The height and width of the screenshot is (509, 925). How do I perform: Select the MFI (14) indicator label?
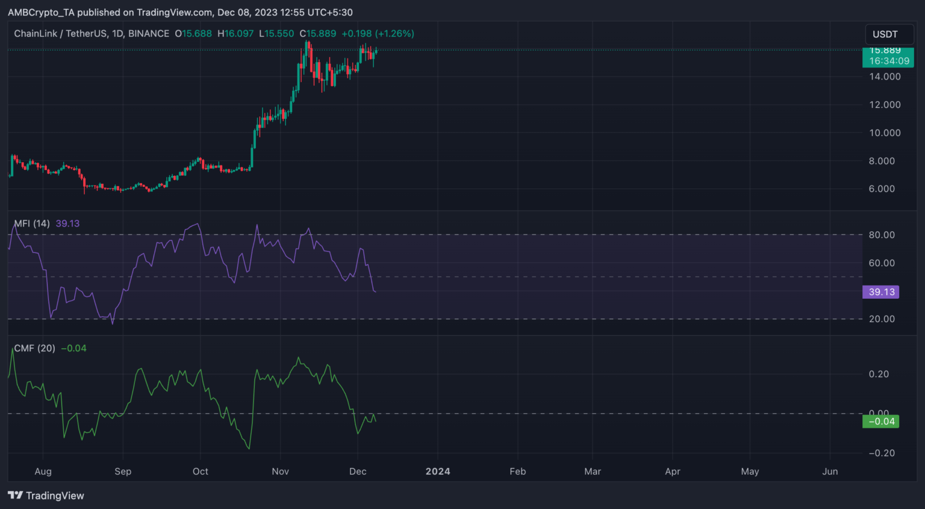pyautogui.click(x=32, y=223)
